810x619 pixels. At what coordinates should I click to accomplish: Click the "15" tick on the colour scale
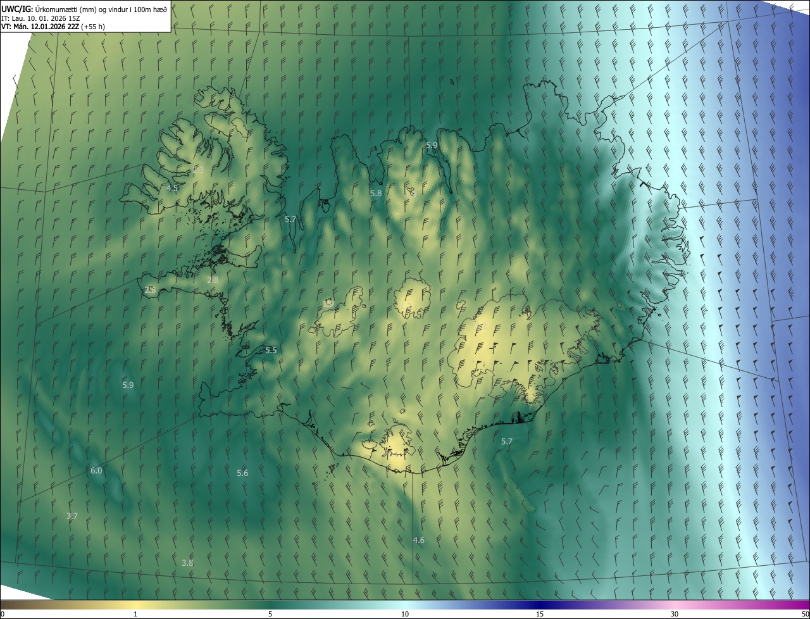tap(540, 614)
